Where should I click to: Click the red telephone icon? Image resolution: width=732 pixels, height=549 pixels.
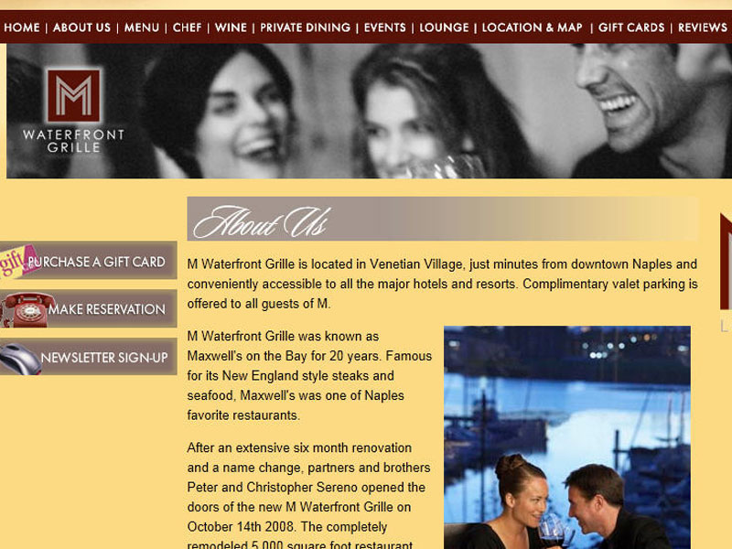point(27,309)
